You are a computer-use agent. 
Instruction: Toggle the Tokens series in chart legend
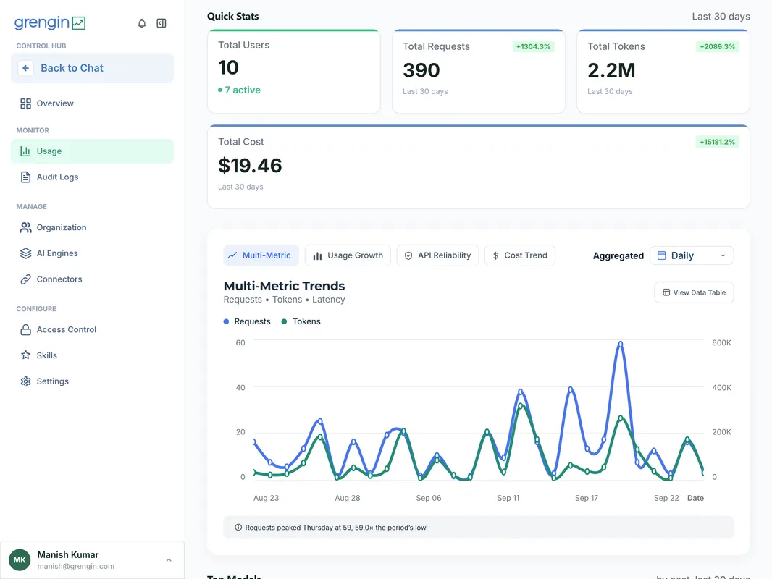tap(301, 321)
